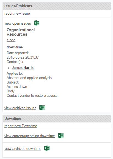Screen dimensions: 113x159
Task: Export open issues via Excel icon
Action: pyautogui.click(x=37, y=23)
